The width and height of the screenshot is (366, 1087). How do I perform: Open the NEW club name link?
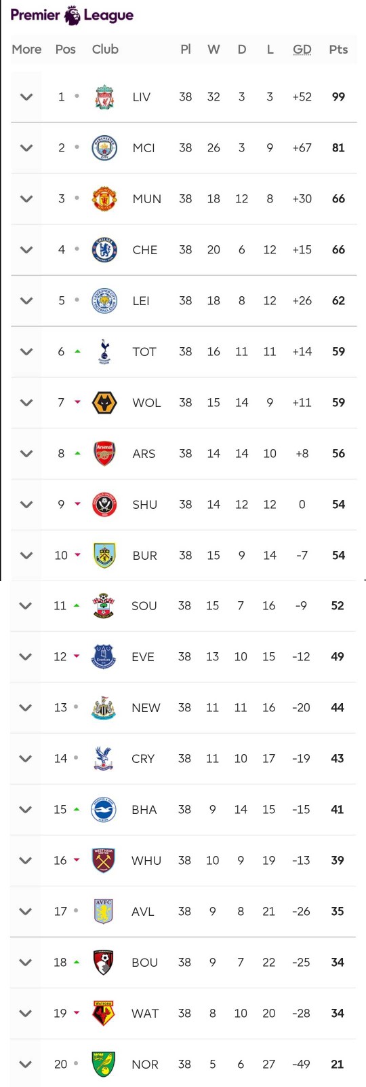coord(146,708)
